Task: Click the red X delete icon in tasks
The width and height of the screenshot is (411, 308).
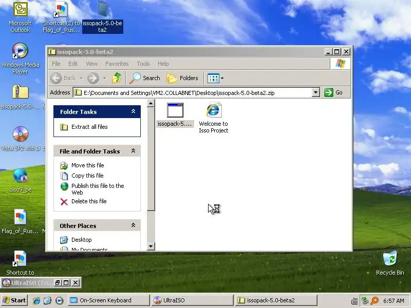Action: click(x=64, y=201)
